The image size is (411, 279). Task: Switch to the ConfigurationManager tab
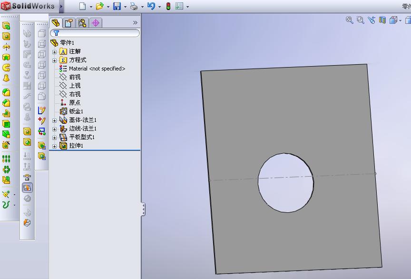[x=82, y=23]
